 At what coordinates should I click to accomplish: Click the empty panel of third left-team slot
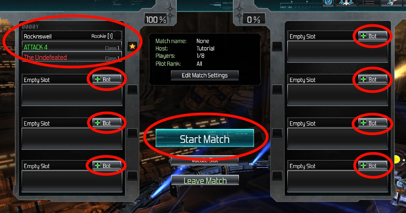(x=72, y=139)
